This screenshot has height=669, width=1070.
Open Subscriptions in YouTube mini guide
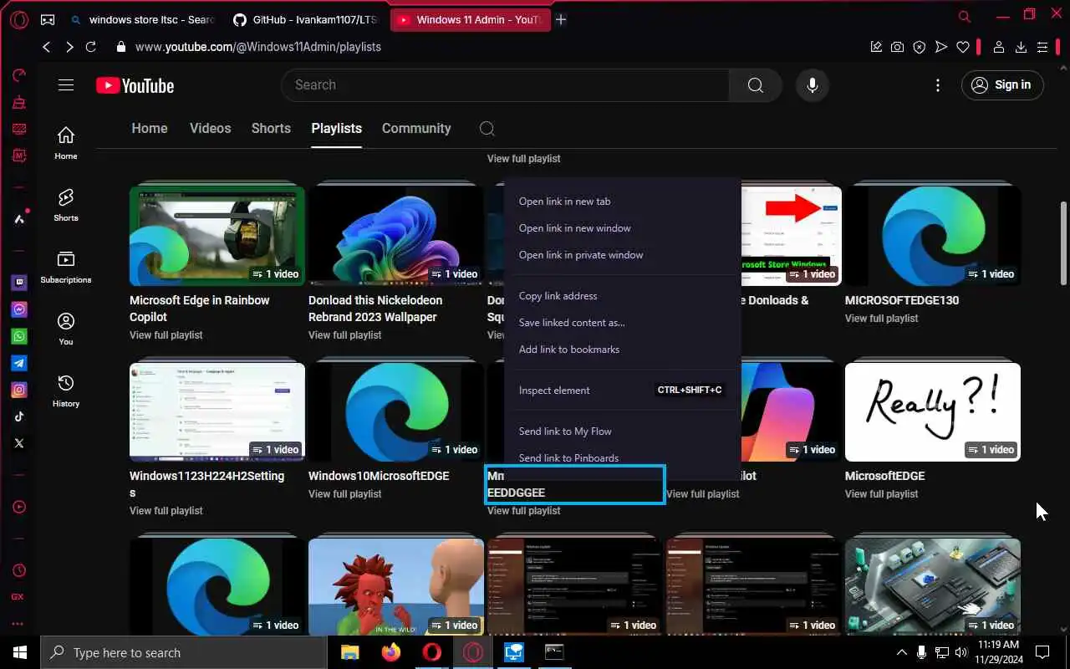66,267
